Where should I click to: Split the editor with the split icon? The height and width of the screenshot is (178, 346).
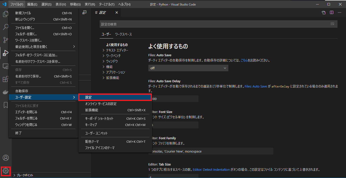332,12
